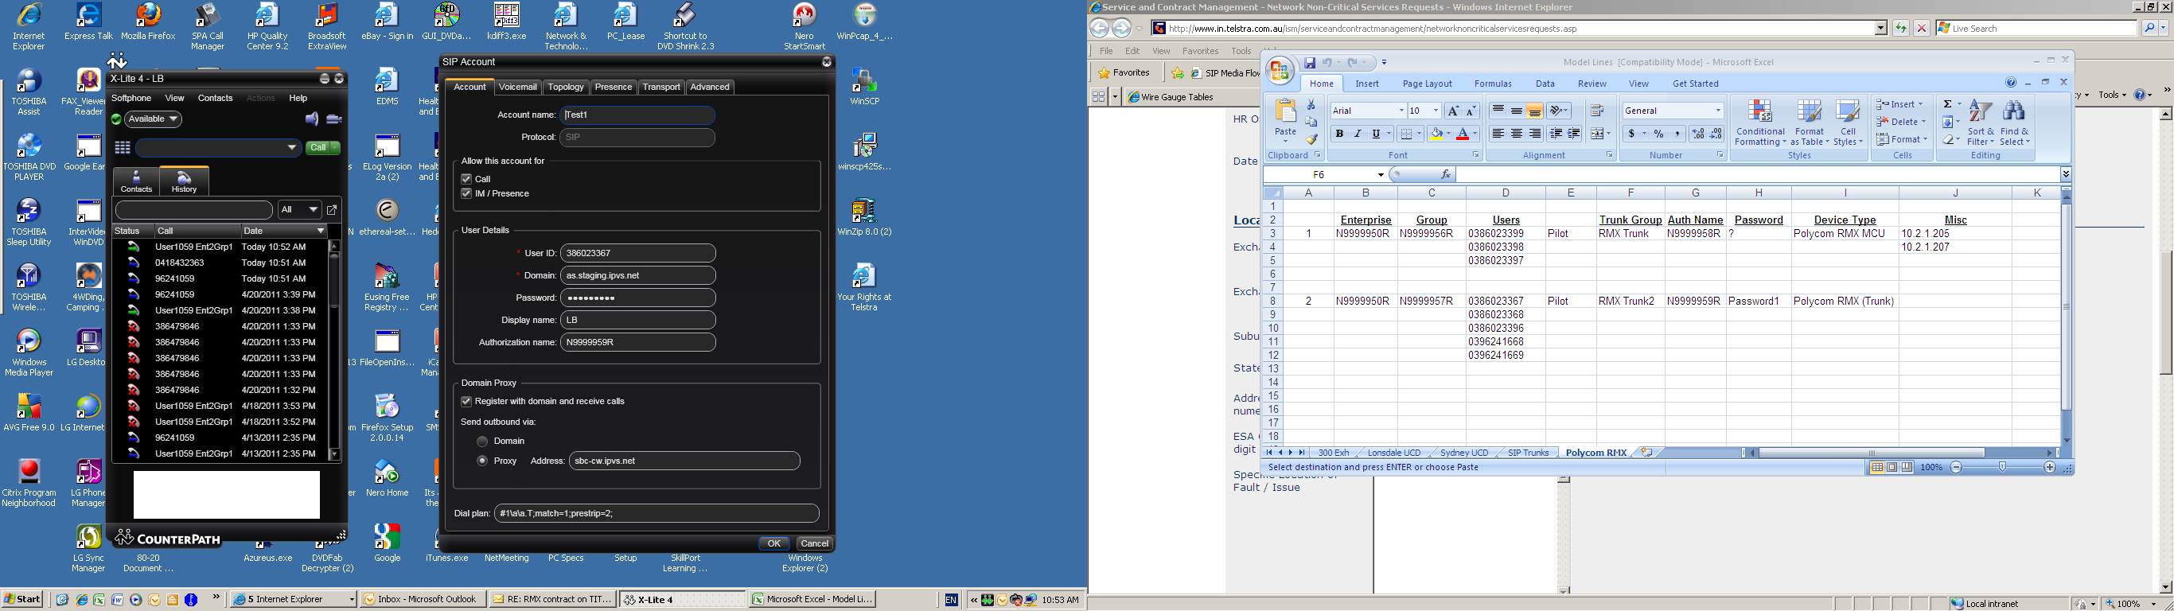Apply Italic formatting in Excel
The image size is (2174, 611).
point(1357,134)
